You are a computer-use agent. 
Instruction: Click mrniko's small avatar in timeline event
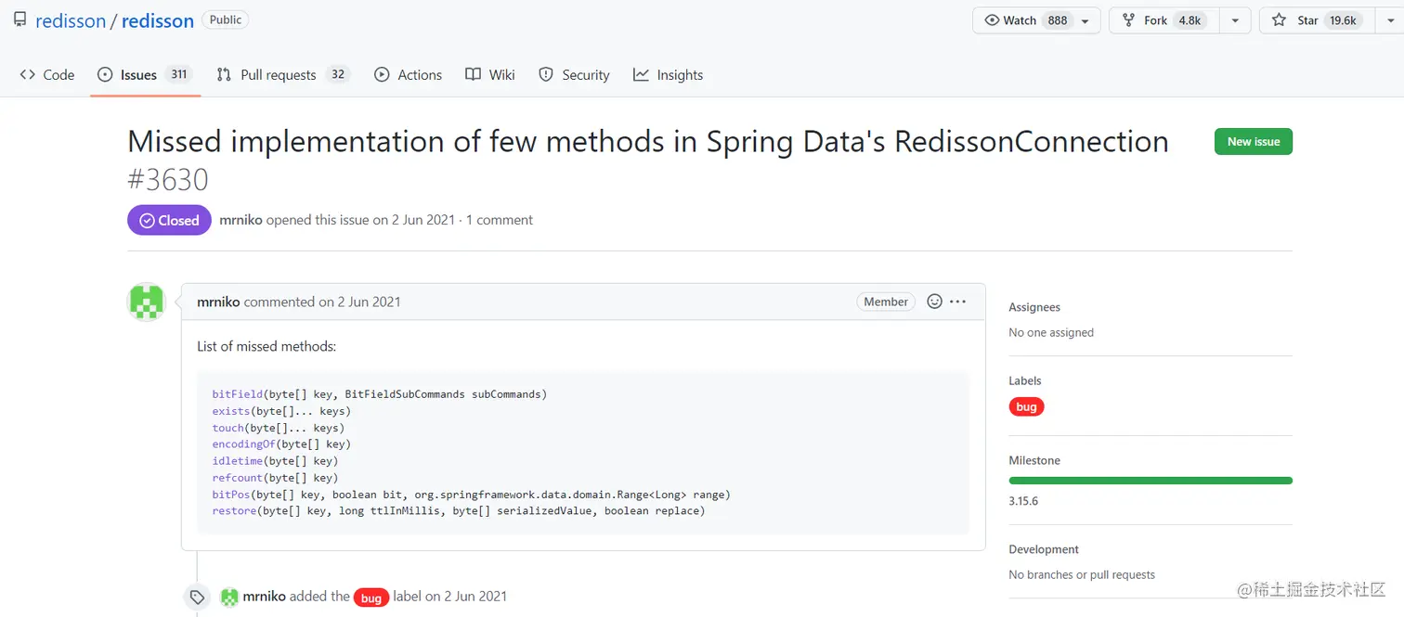pos(229,597)
